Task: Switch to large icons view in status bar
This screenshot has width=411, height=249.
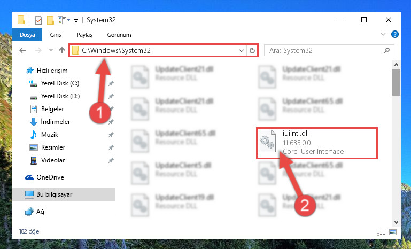Action: click(393, 232)
